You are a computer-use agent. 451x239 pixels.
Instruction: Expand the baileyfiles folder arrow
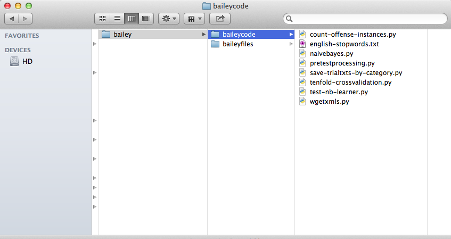(291, 44)
